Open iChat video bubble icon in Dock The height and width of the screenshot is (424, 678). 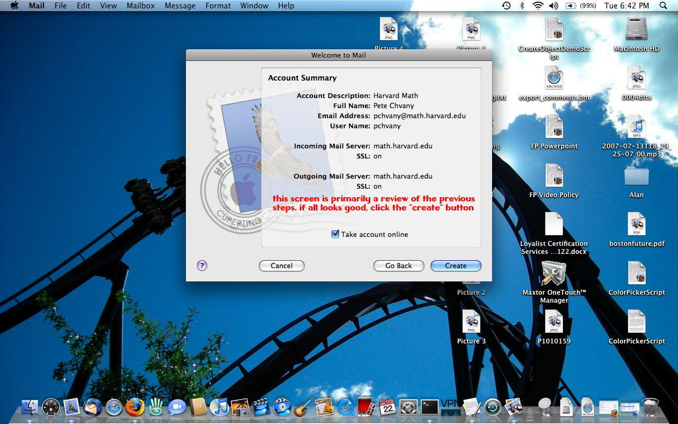[177, 407]
